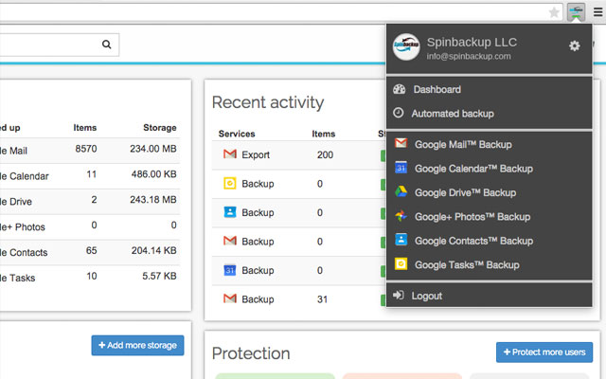Image resolution: width=606 pixels, height=379 pixels.
Task: Click the calendar 31 icon in popup menu
Action: 401,168
